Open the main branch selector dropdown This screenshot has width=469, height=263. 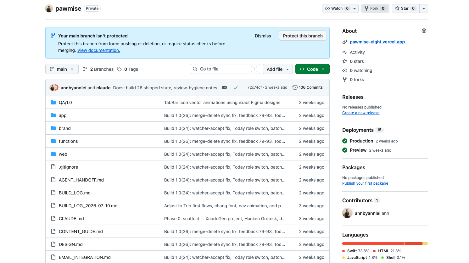(62, 69)
